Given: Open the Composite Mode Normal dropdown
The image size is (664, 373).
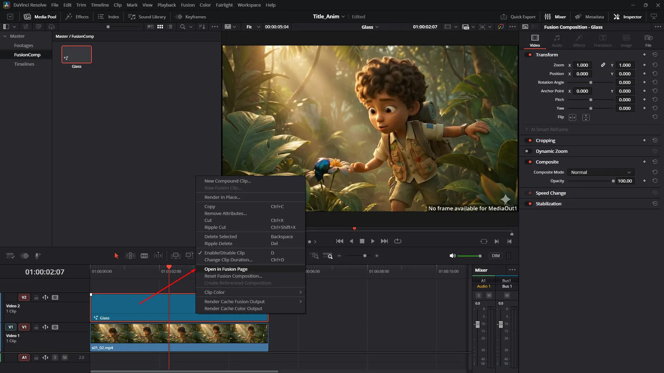Looking at the screenshot, I should click(x=601, y=172).
